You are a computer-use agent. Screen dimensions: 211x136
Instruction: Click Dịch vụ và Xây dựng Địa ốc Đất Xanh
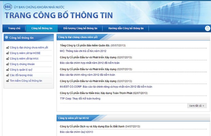[92, 127]
